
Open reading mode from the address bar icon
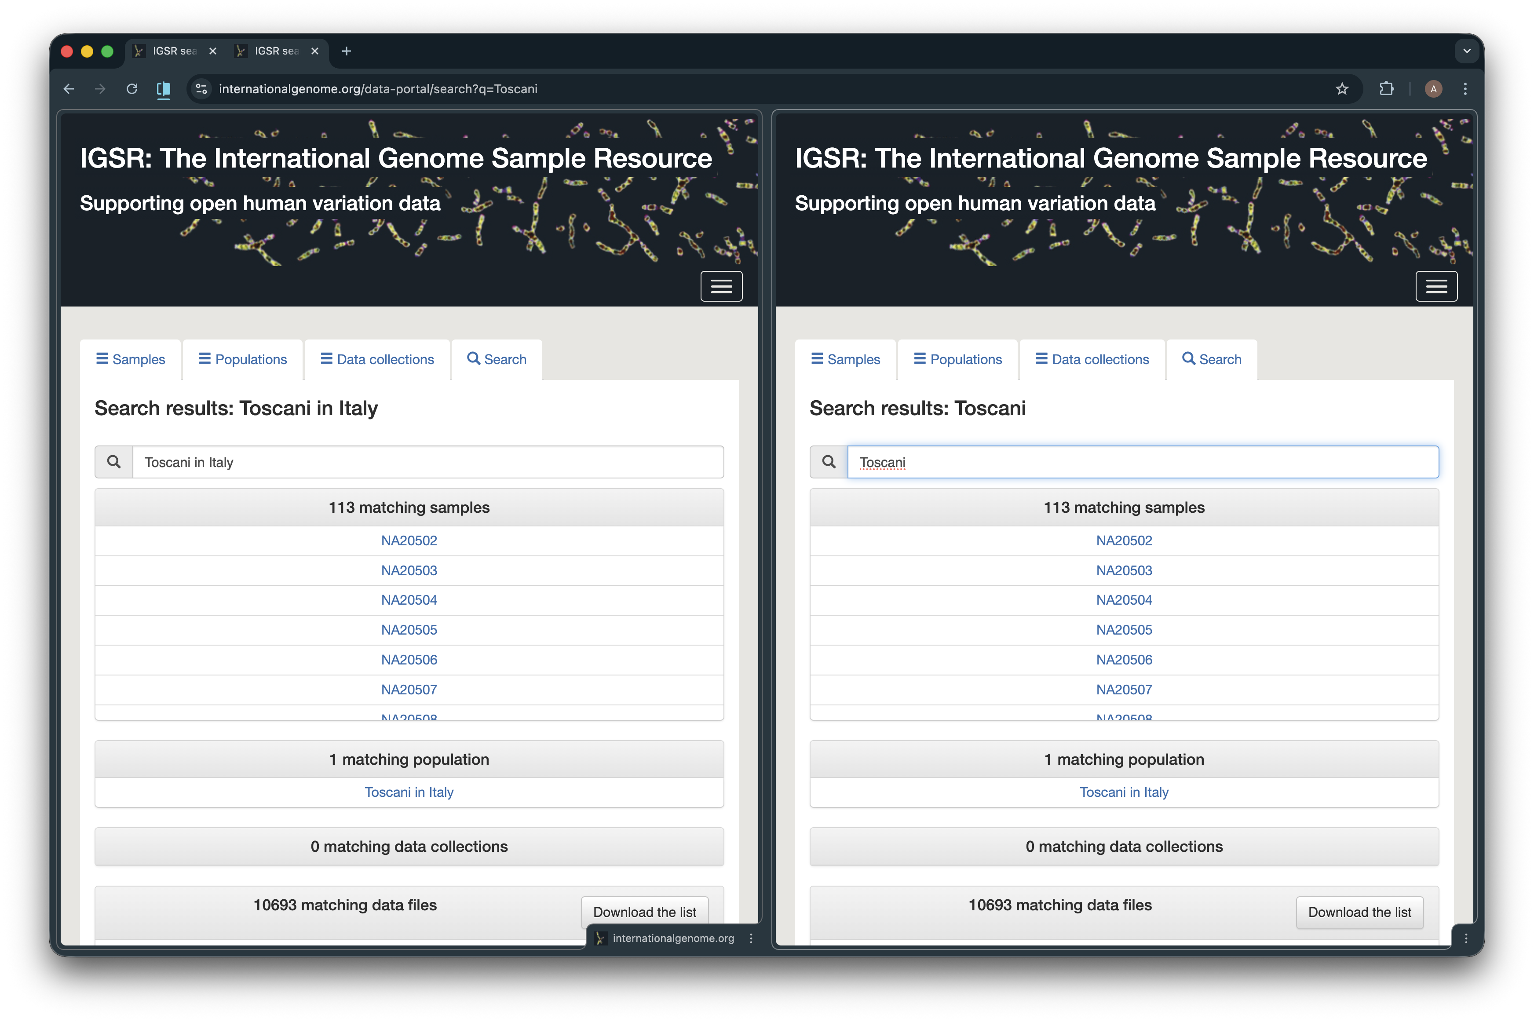click(x=164, y=89)
